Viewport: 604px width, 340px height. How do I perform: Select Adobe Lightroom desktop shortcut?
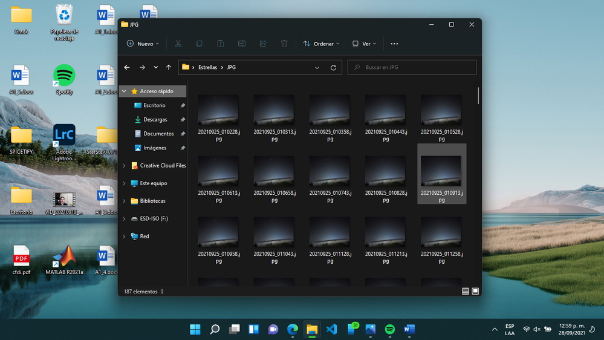pyautogui.click(x=64, y=142)
